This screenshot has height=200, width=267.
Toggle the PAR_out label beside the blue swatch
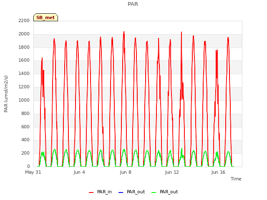point(136,192)
